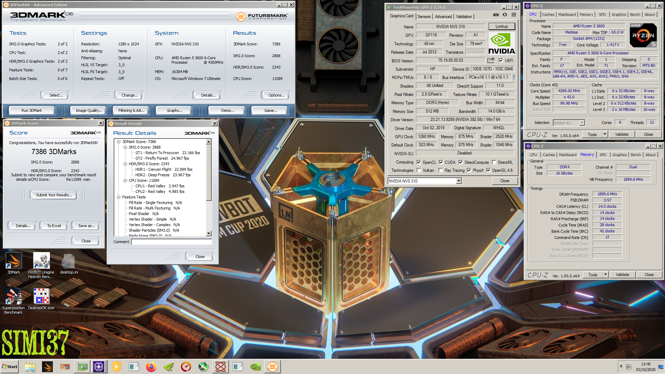
Task: Collapse the CPU Score: 11089 node
Action: coord(125,180)
